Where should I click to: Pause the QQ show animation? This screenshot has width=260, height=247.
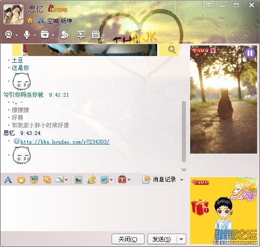250,53
